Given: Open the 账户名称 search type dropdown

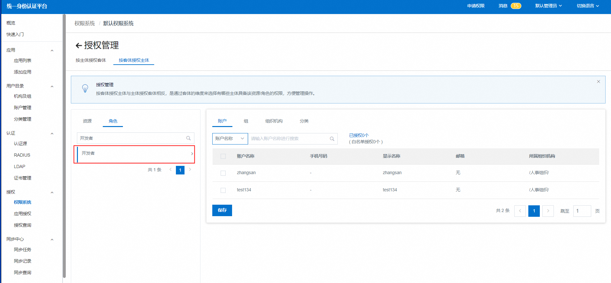Looking at the screenshot, I should pyautogui.click(x=230, y=139).
